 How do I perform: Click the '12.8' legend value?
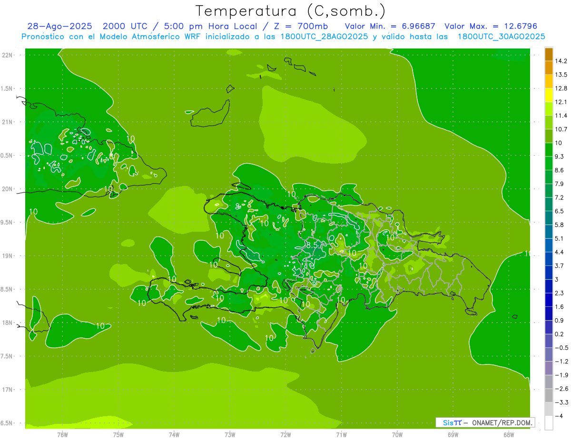561,88
